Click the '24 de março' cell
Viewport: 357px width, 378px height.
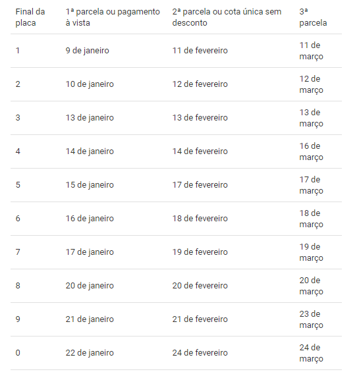coord(311,353)
